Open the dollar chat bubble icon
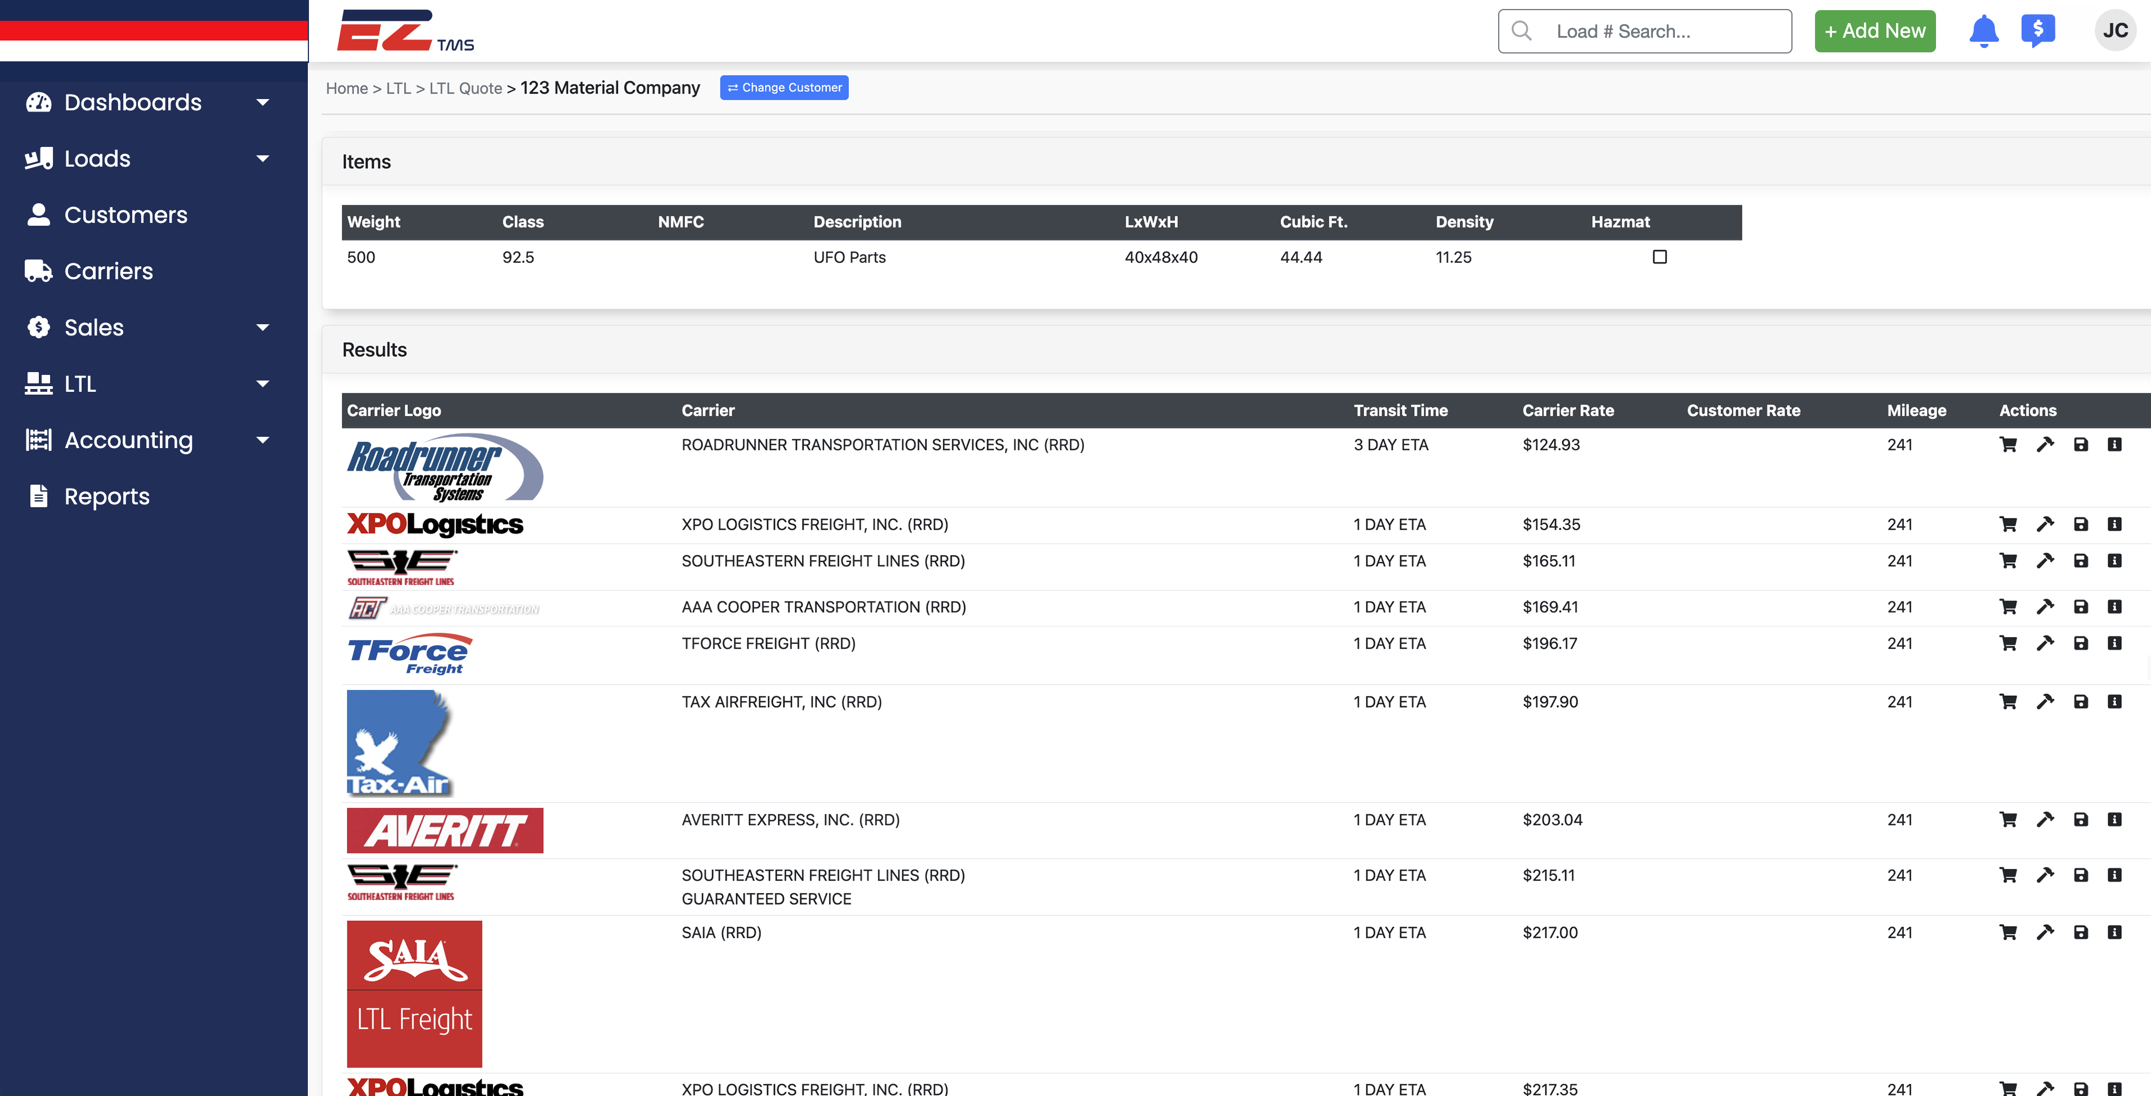This screenshot has height=1096, width=2151. coord(2038,31)
